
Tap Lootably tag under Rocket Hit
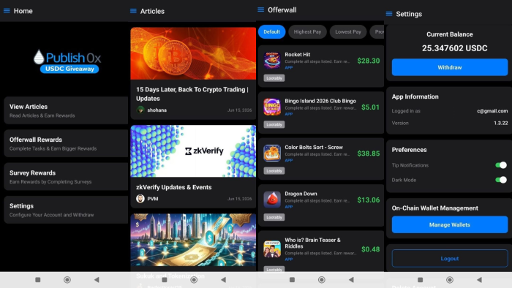(274, 78)
